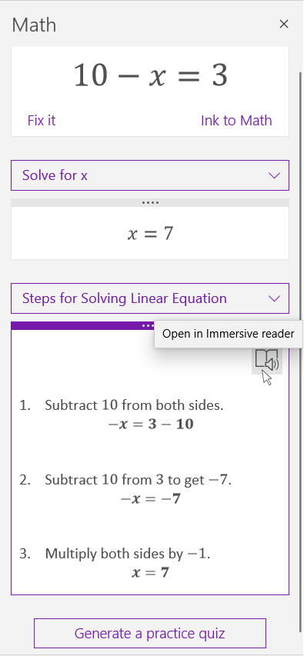
Task: Click the Math pane title
Action: click(34, 25)
